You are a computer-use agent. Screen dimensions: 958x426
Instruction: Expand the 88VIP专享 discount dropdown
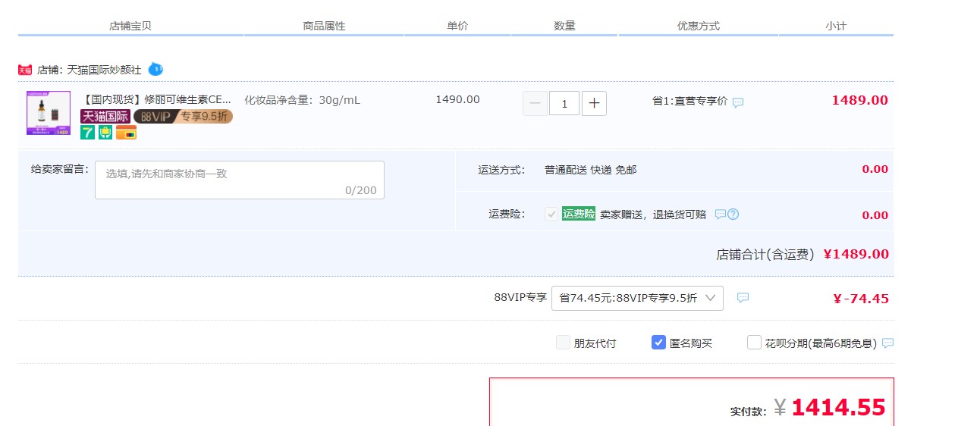click(x=637, y=298)
